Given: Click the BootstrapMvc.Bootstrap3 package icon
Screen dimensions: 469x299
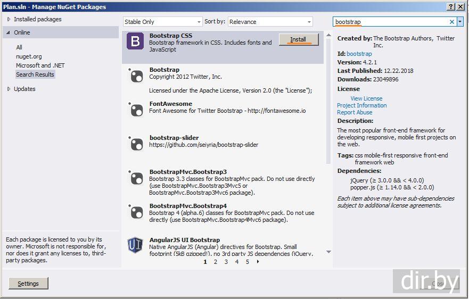Looking at the screenshot, I should click(136, 178).
